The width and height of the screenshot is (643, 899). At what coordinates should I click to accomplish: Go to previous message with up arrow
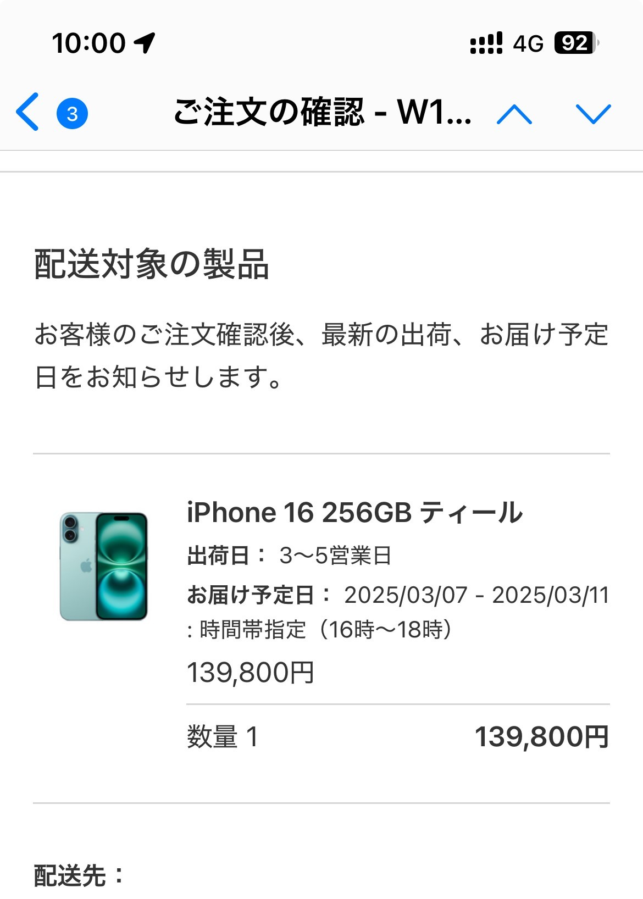click(514, 114)
